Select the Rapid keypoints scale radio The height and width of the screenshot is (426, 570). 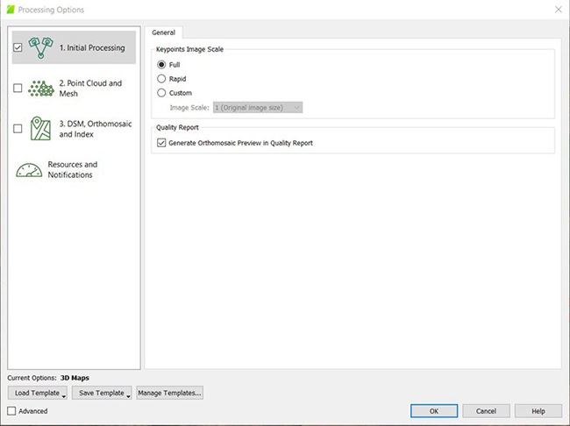coord(161,79)
